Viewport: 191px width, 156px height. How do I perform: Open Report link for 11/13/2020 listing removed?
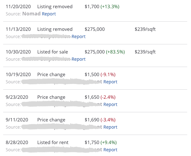[x=79, y=36]
